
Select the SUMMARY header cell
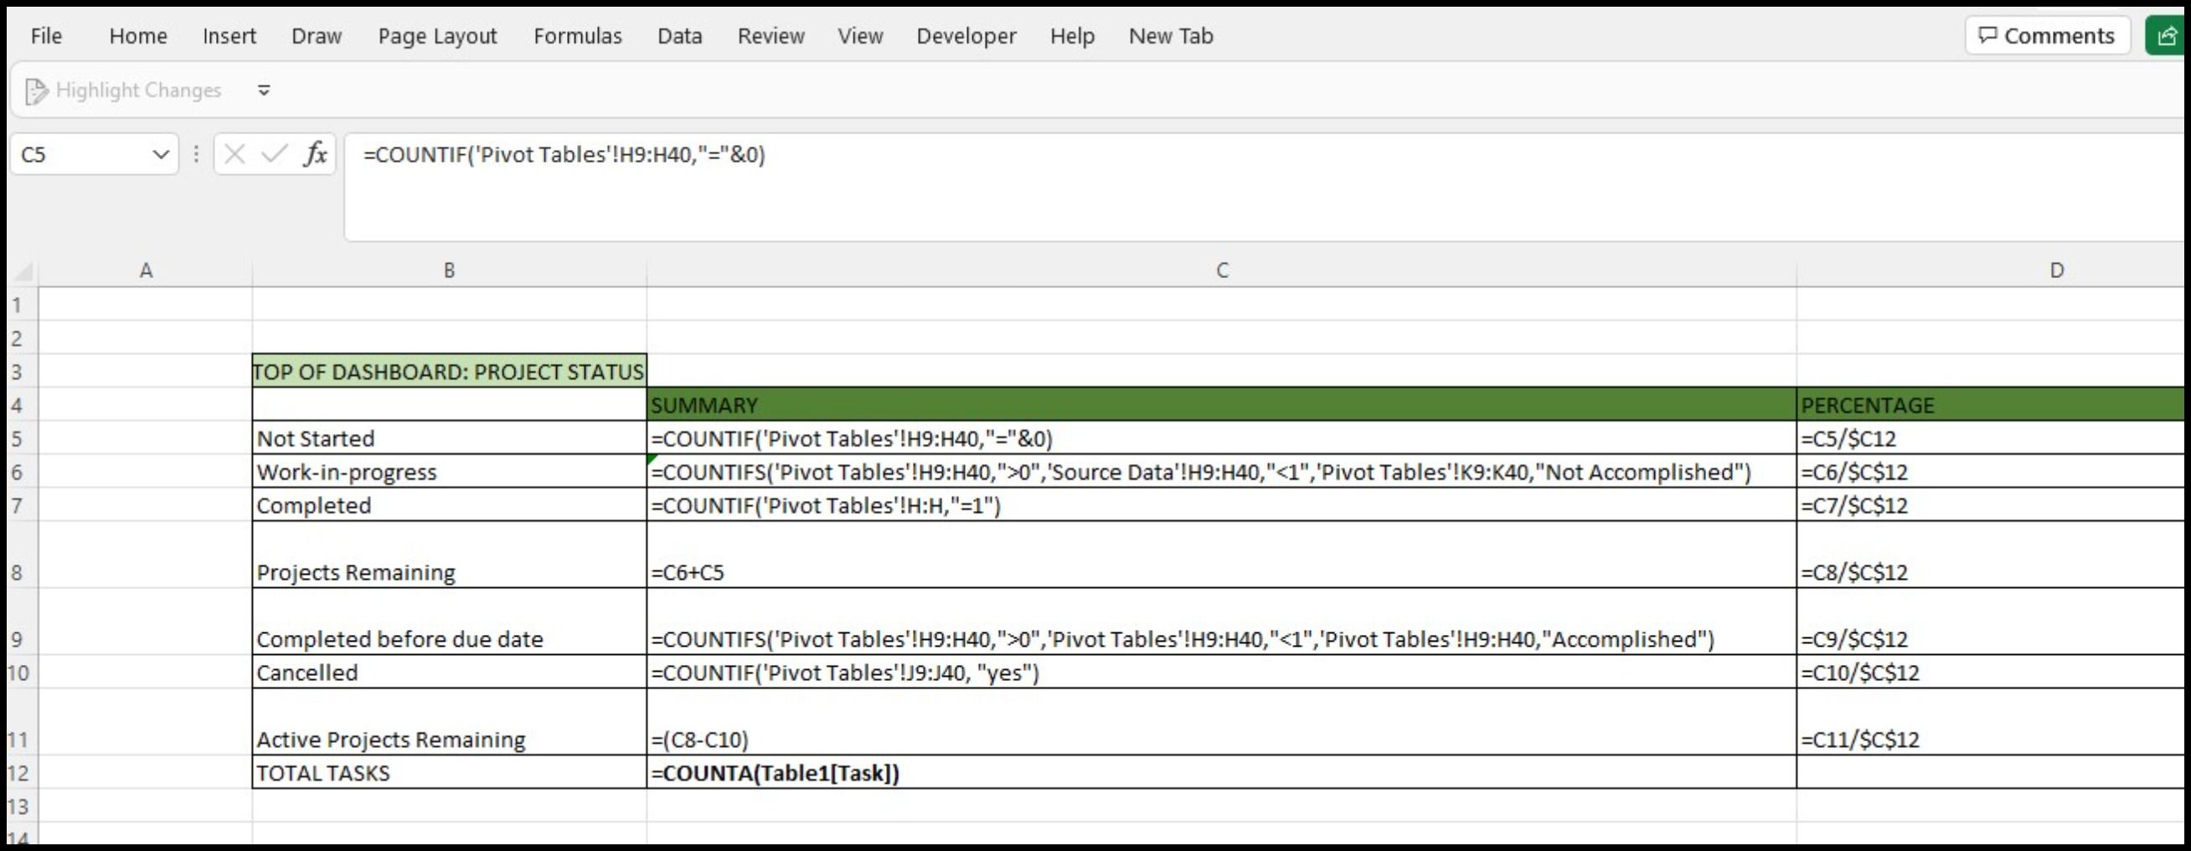pos(1221,405)
